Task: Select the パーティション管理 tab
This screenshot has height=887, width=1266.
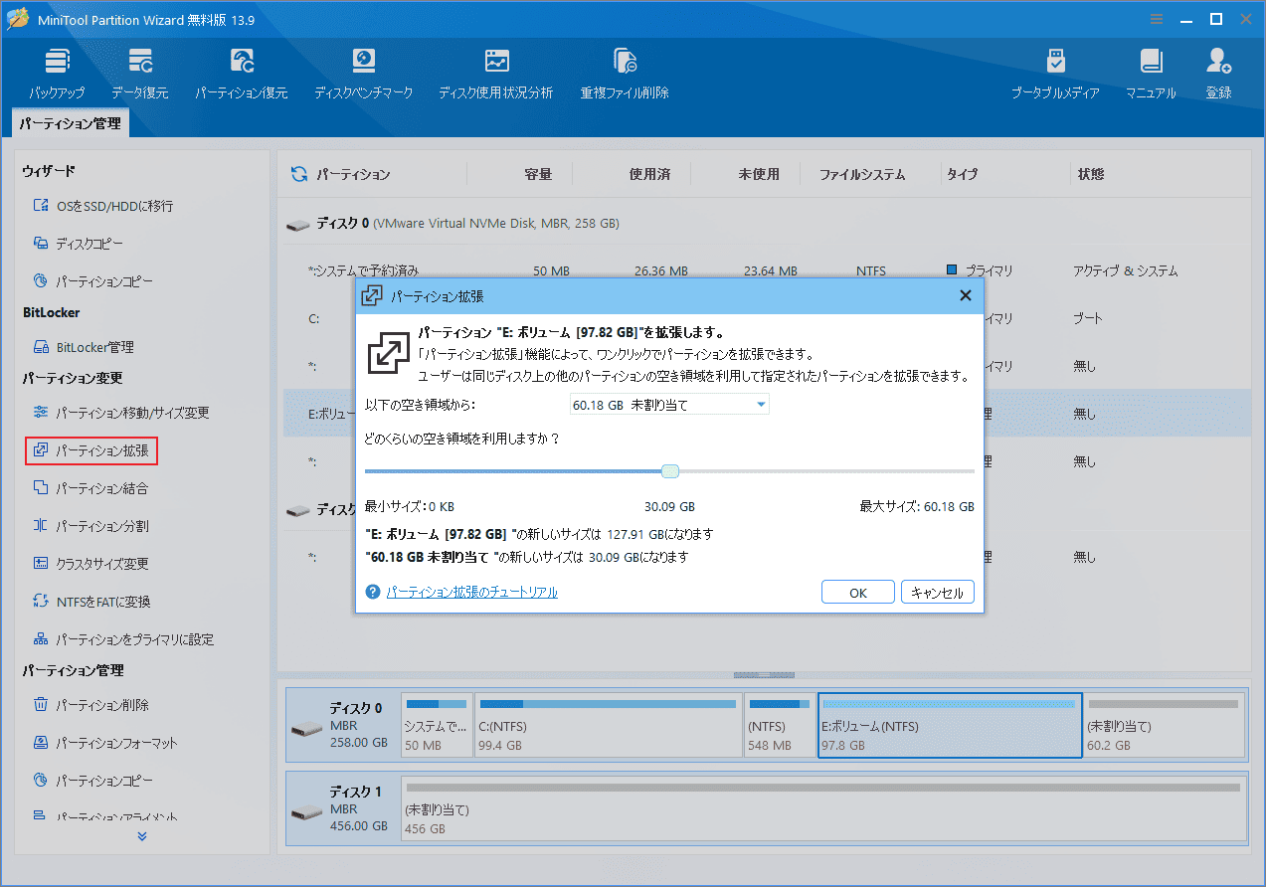Action: click(71, 124)
